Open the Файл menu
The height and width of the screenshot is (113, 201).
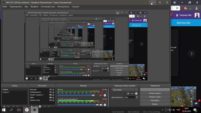click(5, 7)
